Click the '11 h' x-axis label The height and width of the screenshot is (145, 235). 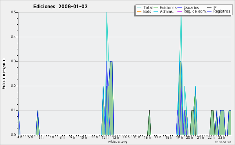(x=94, y=137)
